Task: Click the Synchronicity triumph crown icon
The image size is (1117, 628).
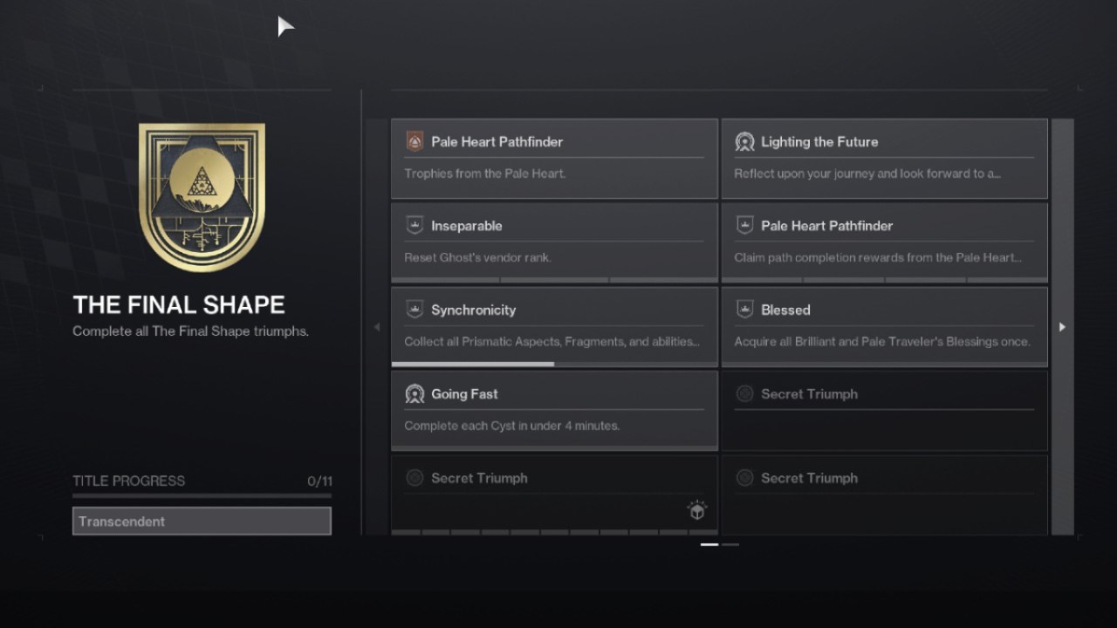Action: pos(415,310)
